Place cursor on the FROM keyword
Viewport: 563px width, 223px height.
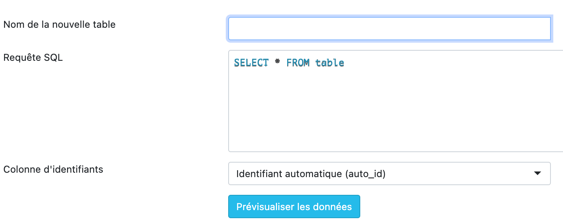[298, 63]
